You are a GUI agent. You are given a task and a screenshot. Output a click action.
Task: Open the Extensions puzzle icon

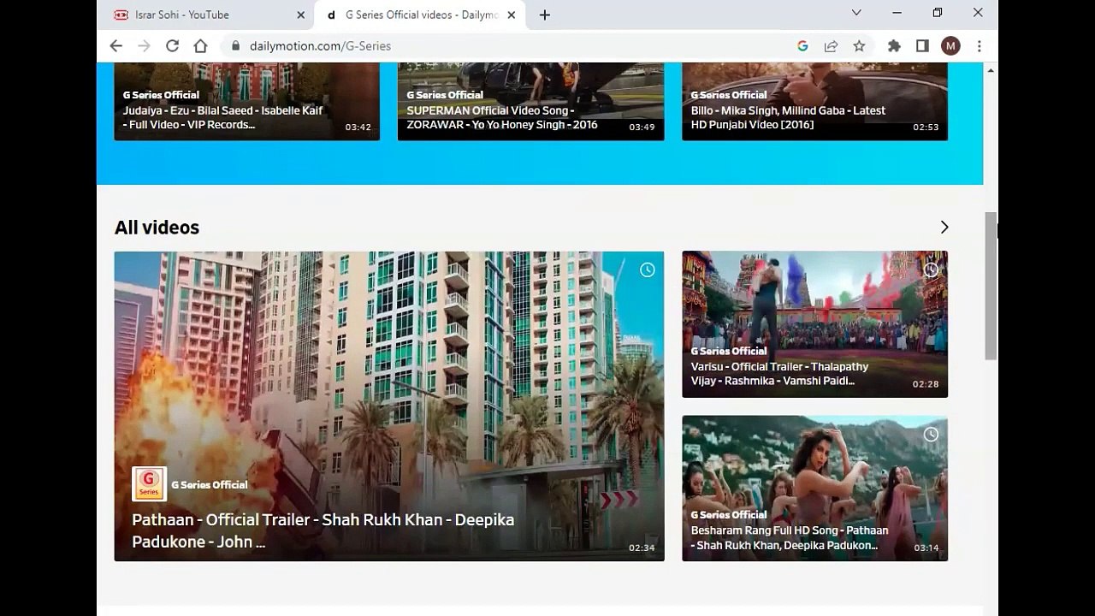894,46
